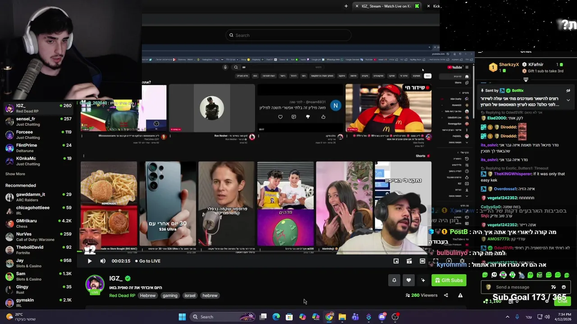The height and width of the screenshot is (324, 577).
Task: Open Discord from taskbar
Action: pyautogui.click(x=382, y=317)
